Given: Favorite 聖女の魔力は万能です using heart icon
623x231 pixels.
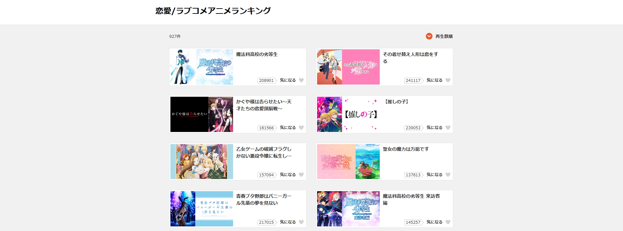Looking at the screenshot, I should click(x=448, y=175).
